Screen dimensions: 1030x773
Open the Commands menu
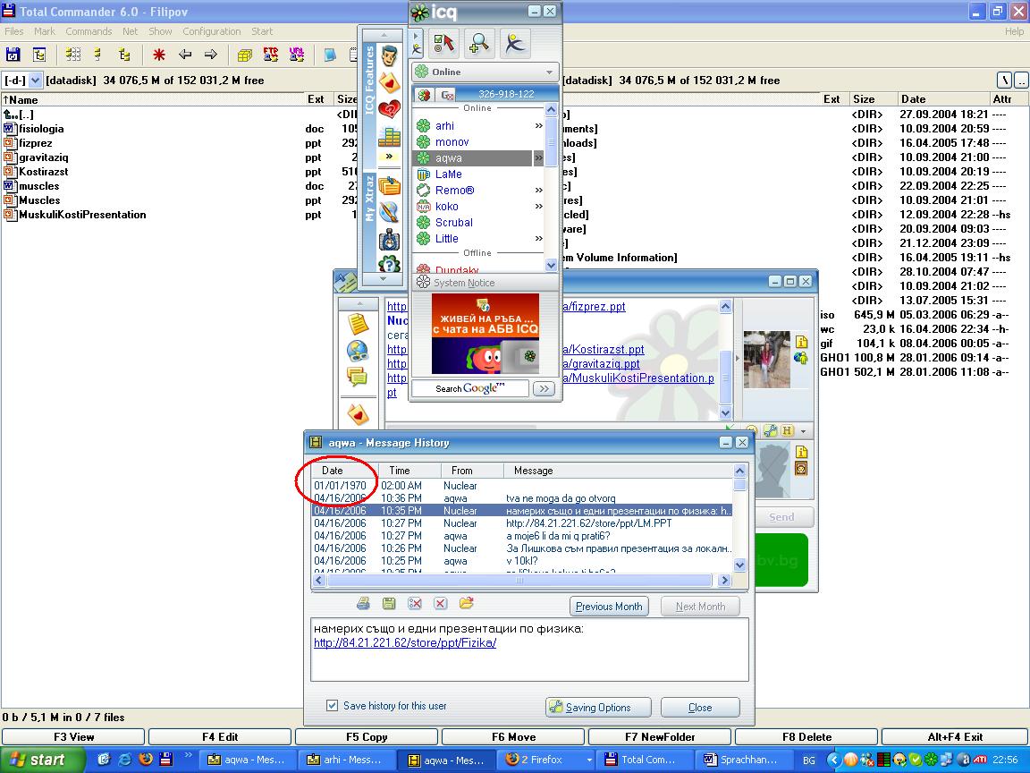pyautogui.click(x=89, y=31)
